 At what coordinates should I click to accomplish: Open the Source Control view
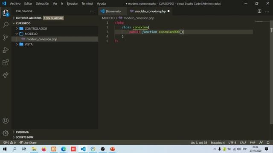tap(6, 37)
